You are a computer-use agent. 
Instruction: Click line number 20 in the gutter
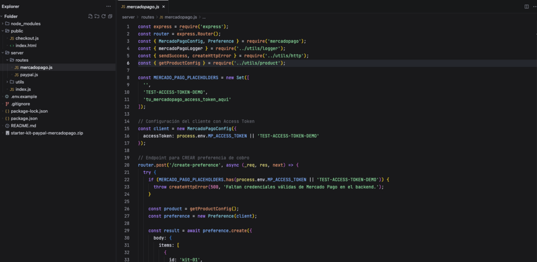click(127, 165)
